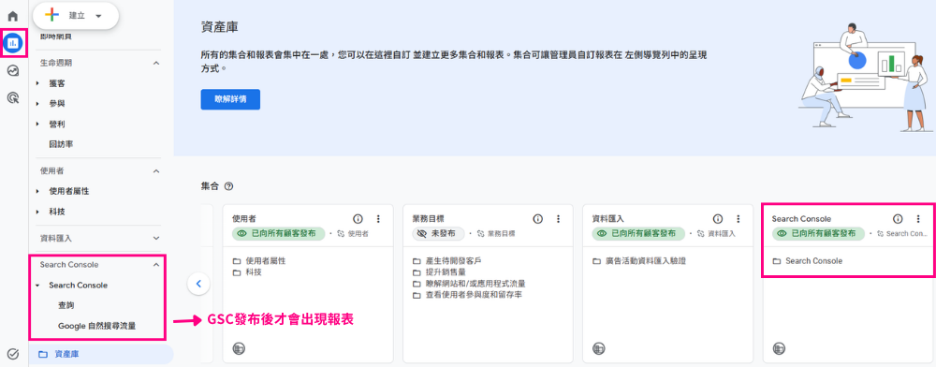The width and height of the screenshot is (936, 367).
Task: Show info for the 使用者 collection card
Action: coord(358,219)
